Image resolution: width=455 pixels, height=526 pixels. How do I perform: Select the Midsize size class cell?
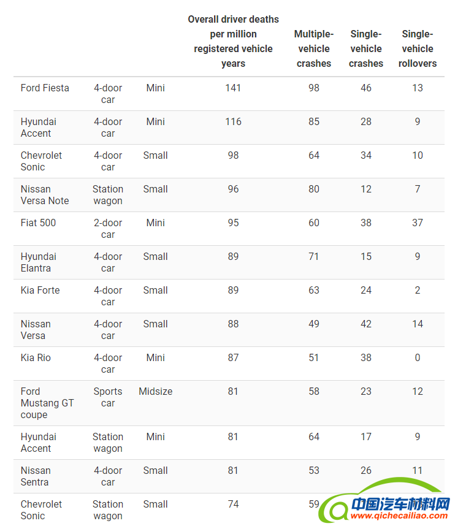click(x=156, y=391)
